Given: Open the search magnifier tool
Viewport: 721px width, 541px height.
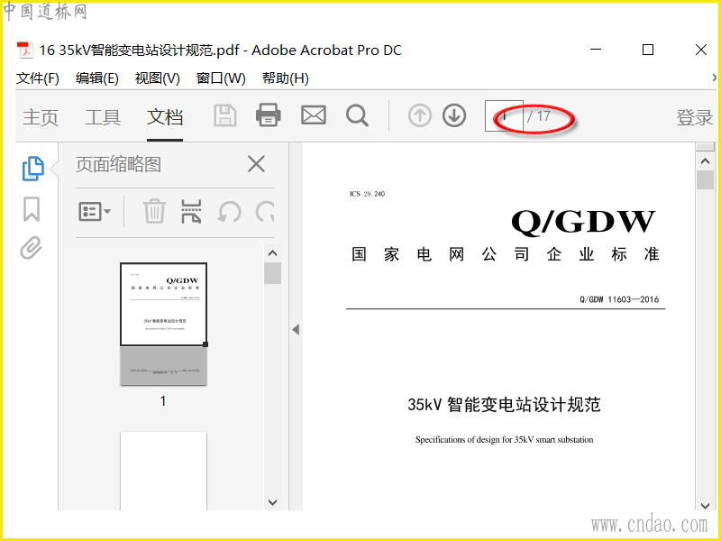Looking at the screenshot, I should (x=357, y=115).
